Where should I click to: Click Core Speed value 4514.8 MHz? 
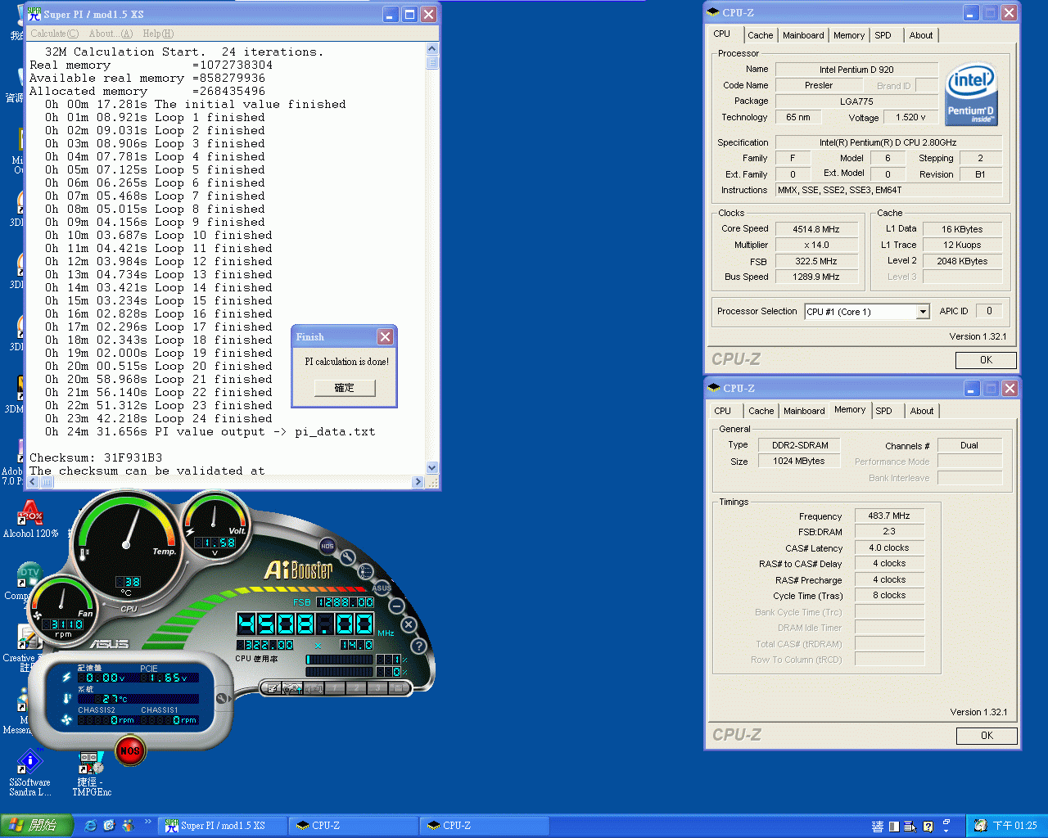pyautogui.click(x=815, y=229)
